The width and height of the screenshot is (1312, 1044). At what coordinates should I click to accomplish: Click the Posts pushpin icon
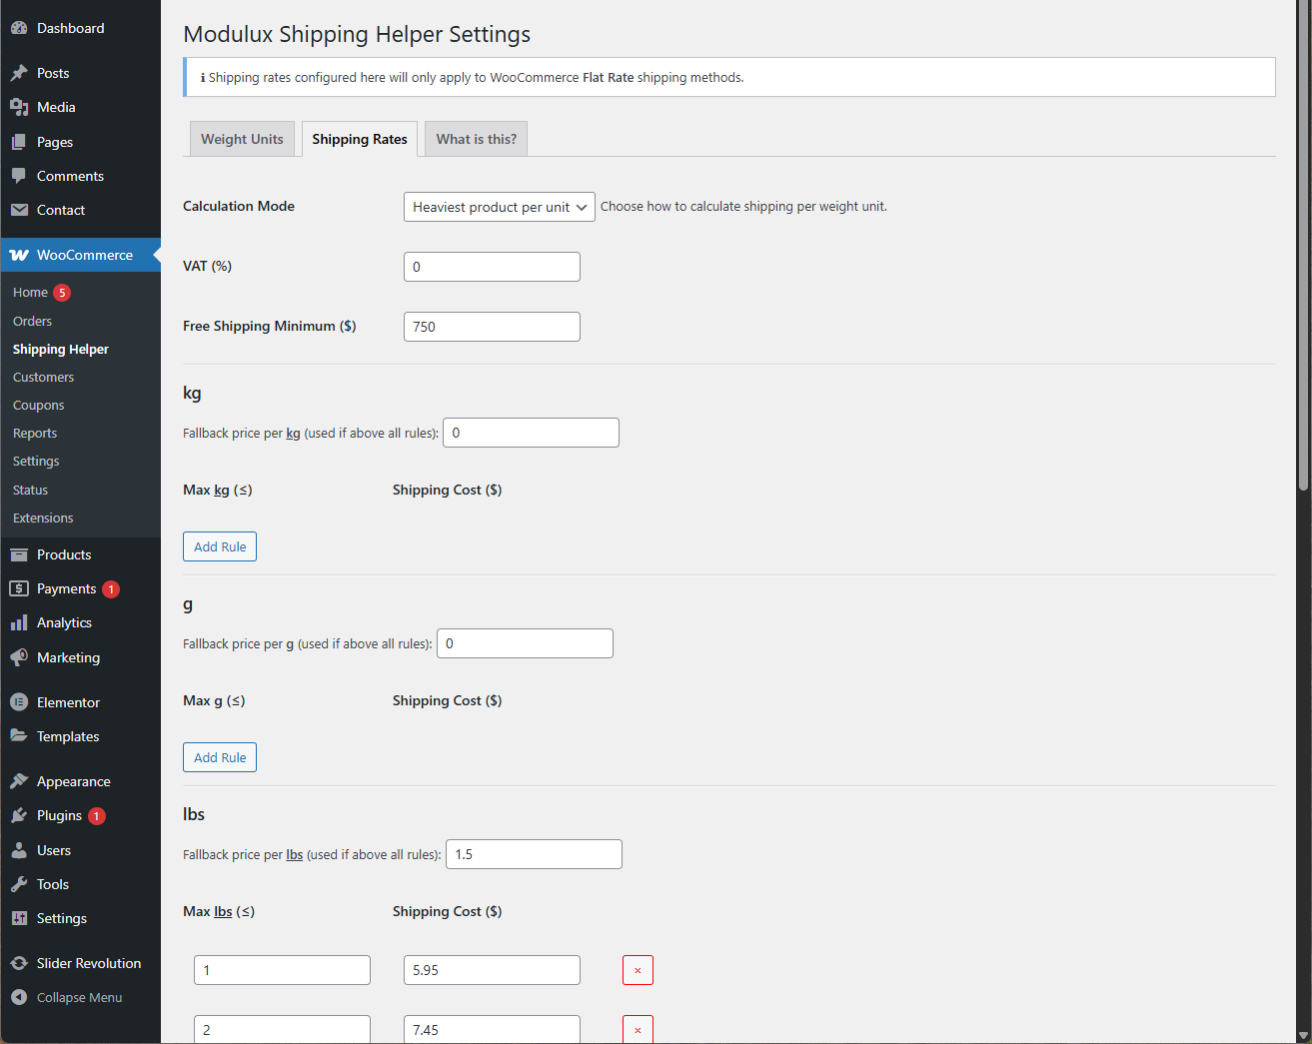coord(19,73)
